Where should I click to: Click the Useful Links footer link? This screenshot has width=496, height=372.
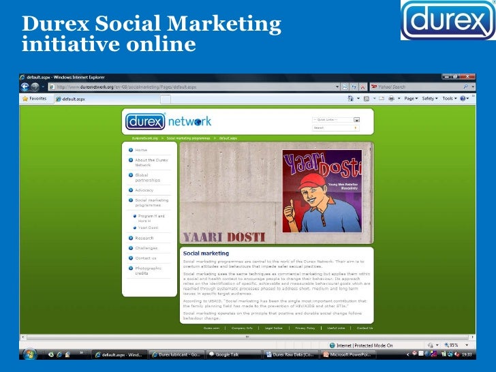click(x=336, y=328)
